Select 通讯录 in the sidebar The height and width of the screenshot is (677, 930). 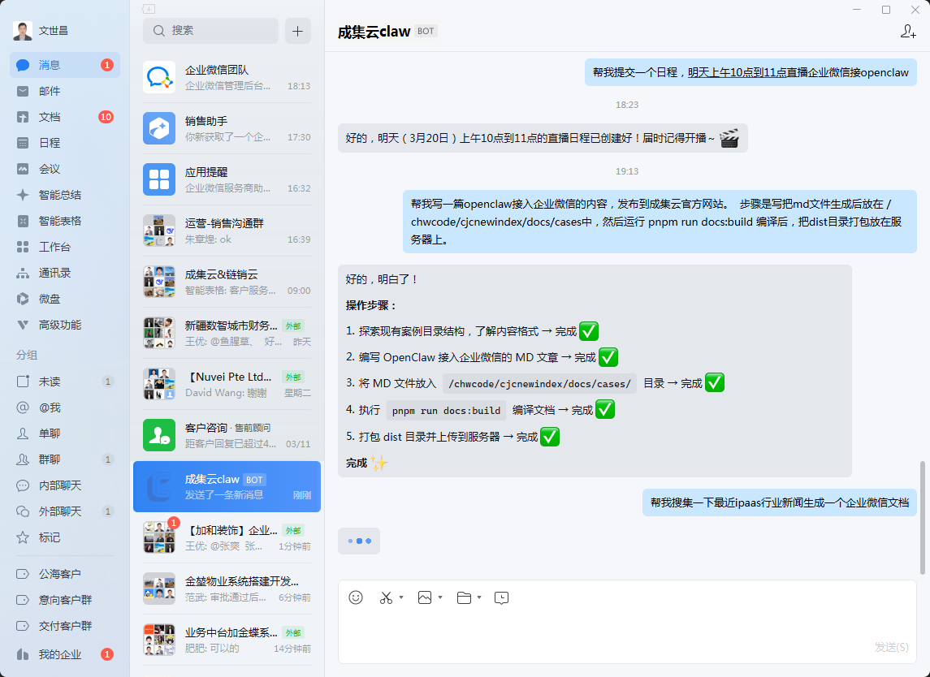tap(54, 273)
